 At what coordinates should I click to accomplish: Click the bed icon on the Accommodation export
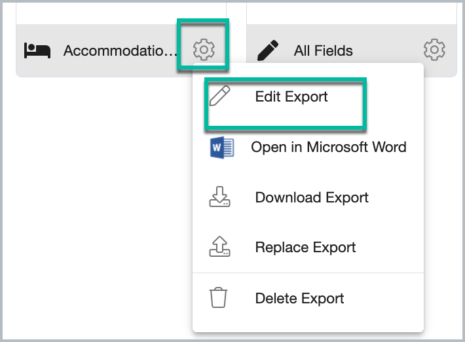click(x=37, y=50)
